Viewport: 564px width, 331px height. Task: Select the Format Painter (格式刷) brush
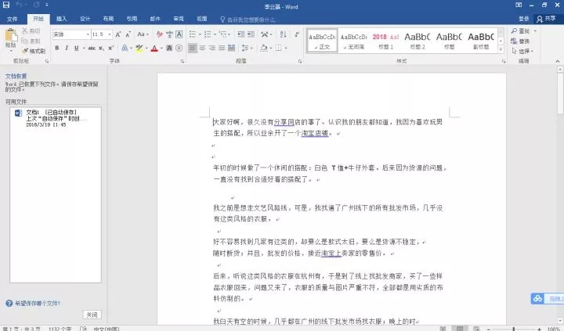(x=25, y=51)
